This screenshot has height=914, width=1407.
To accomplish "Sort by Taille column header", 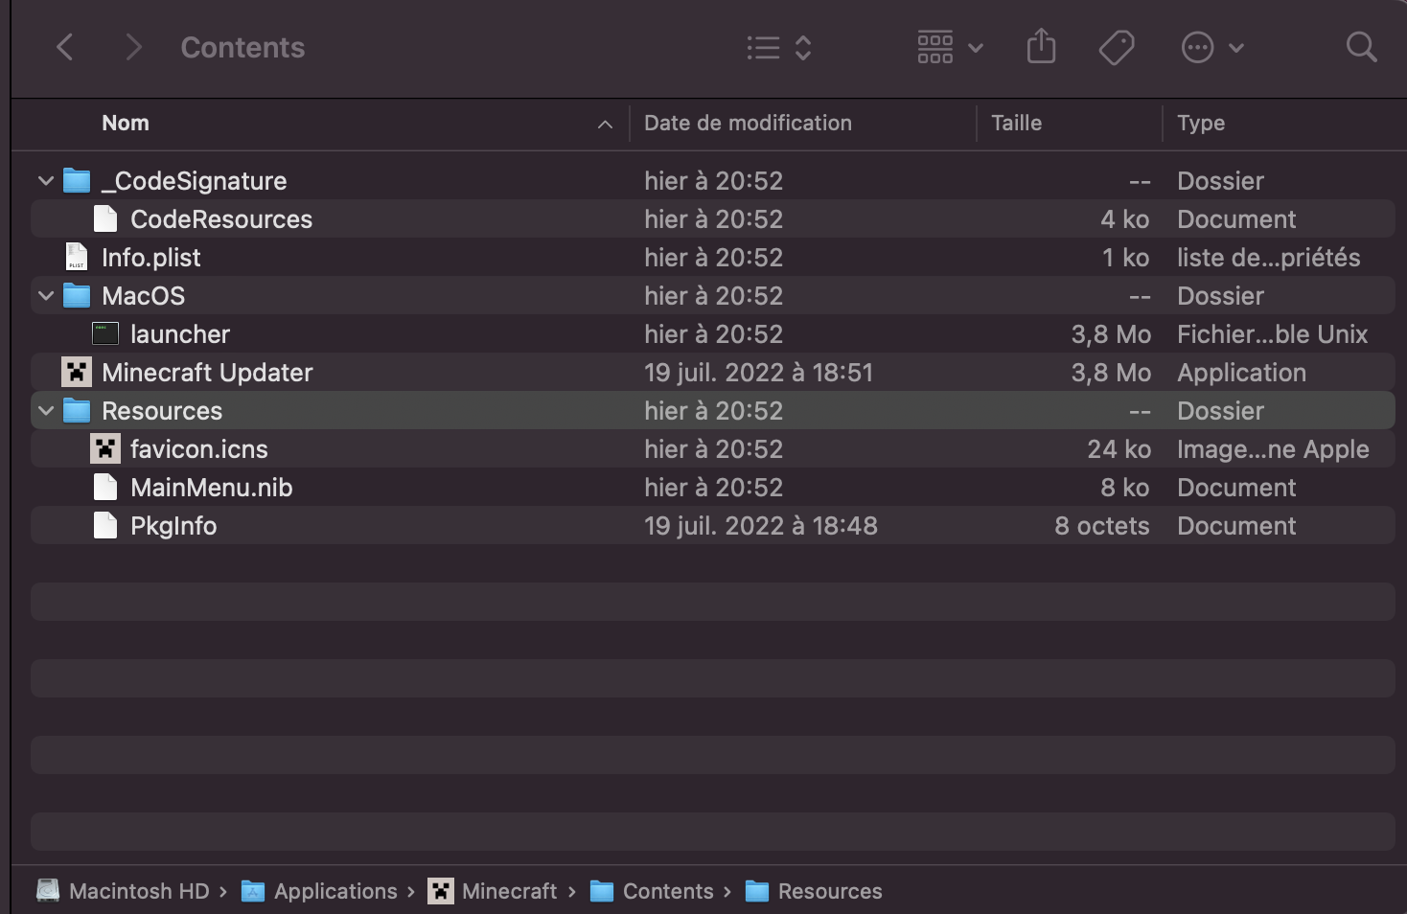I will click(1016, 123).
